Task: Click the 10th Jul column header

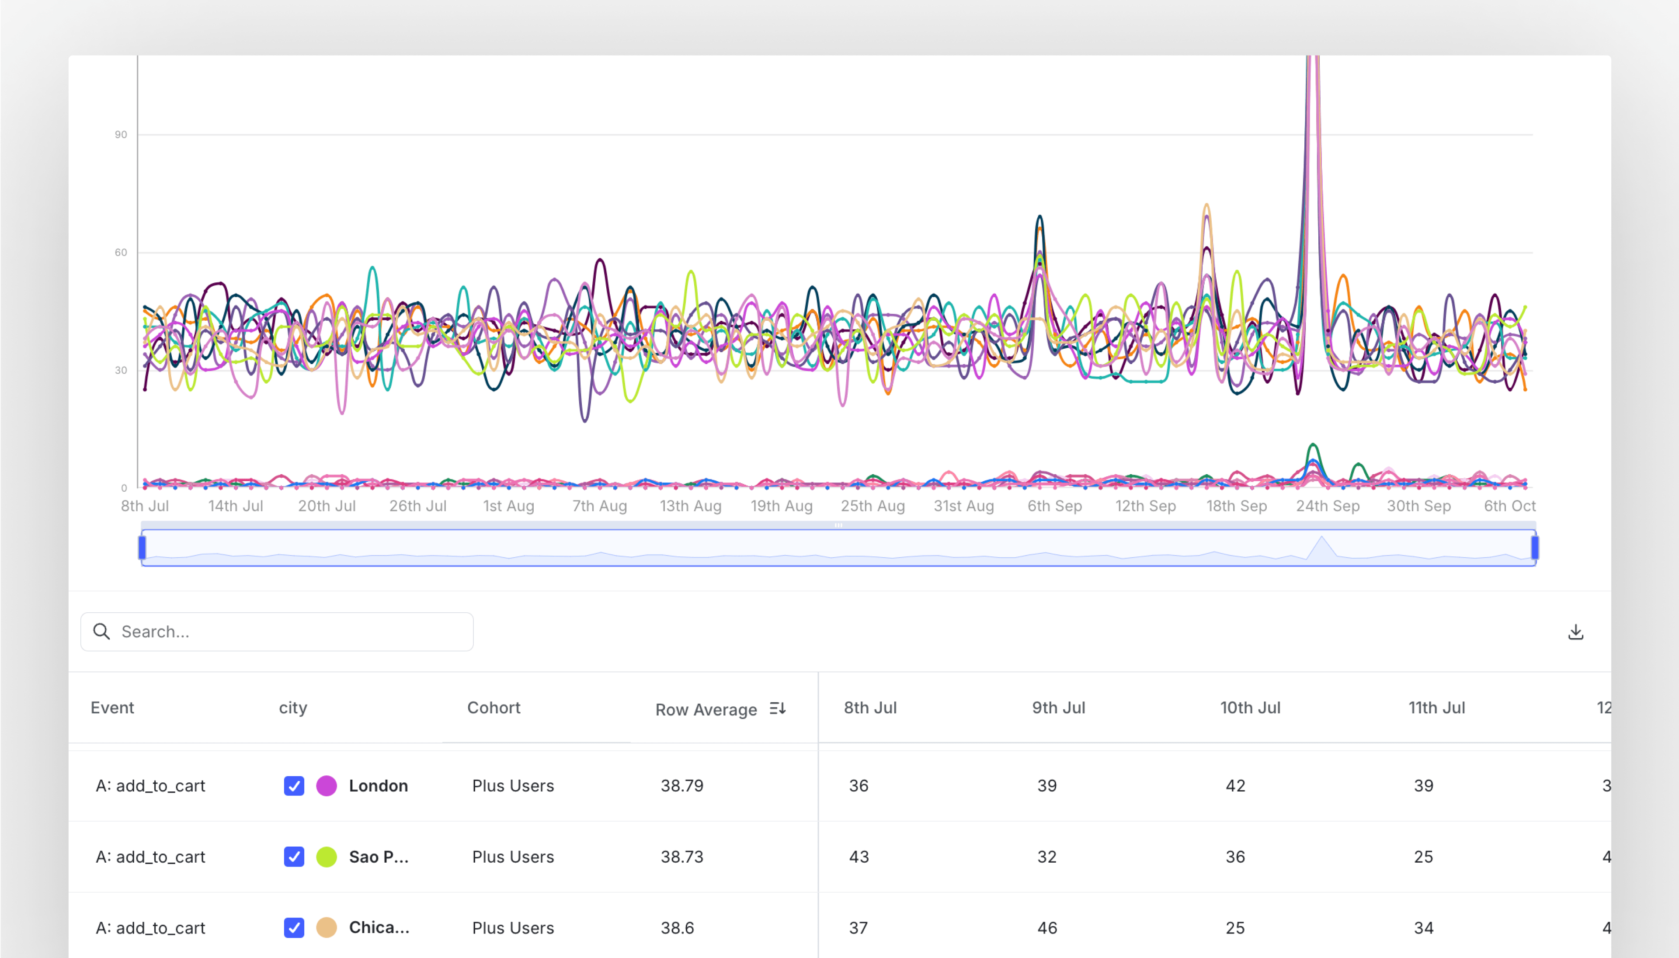Action: [x=1249, y=708]
